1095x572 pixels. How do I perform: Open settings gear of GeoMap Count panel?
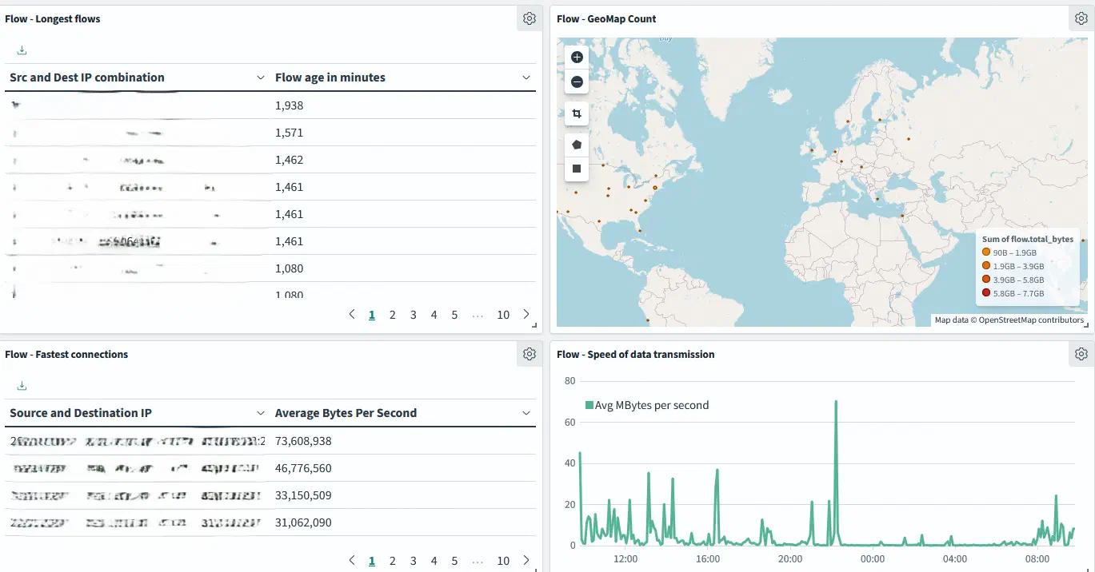click(1081, 18)
